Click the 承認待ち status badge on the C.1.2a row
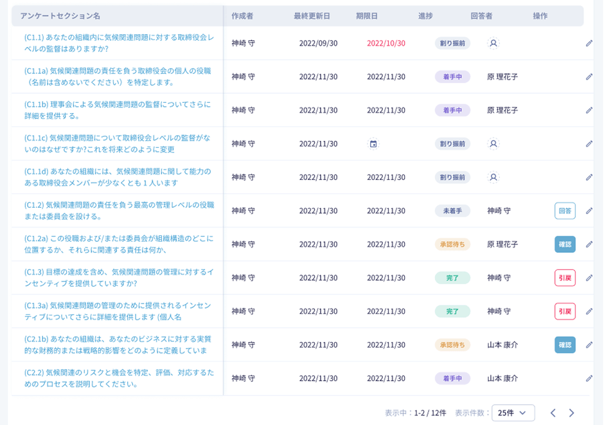604x425 pixels. tap(452, 244)
